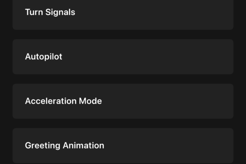Choose Acceleration Mode from the list
This screenshot has height=164, width=246.
pyautogui.click(x=123, y=101)
